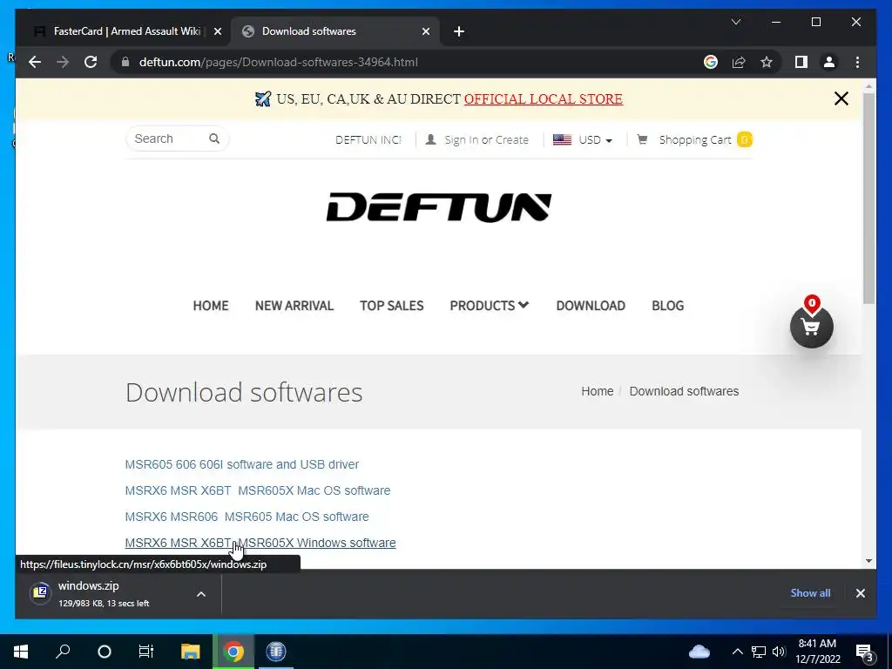Click the DEFTUN INC! header link
The image size is (892, 669).
point(368,140)
